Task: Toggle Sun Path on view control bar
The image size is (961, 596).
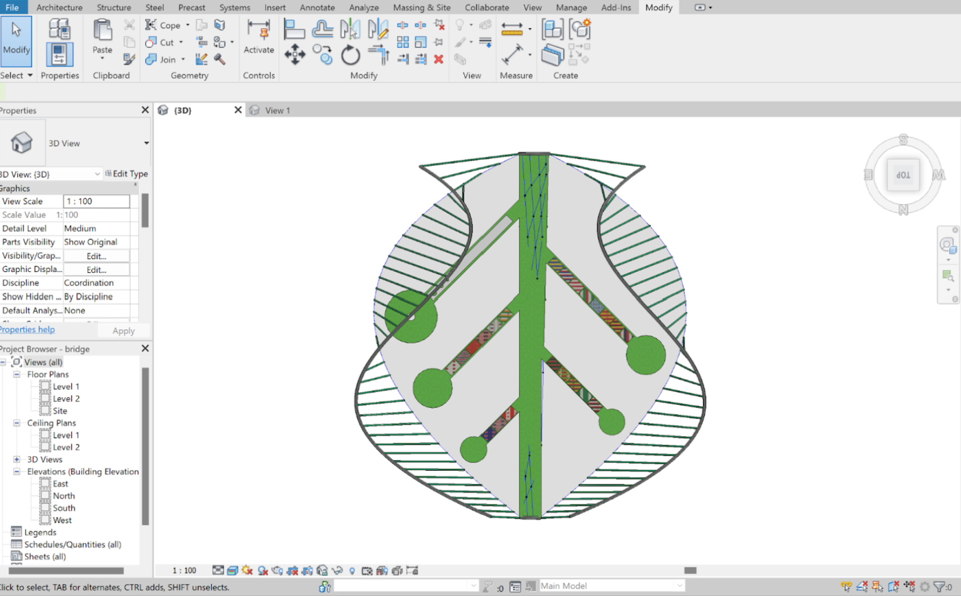Action: (247, 571)
